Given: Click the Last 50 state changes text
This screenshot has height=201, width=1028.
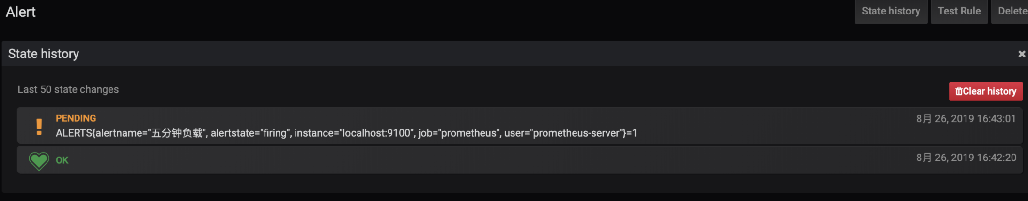Looking at the screenshot, I should coord(68,90).
